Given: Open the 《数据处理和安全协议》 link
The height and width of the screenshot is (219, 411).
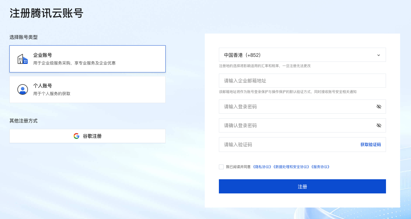Looking at the screenshot, I should pyautogui.click(x=292, y=167).
